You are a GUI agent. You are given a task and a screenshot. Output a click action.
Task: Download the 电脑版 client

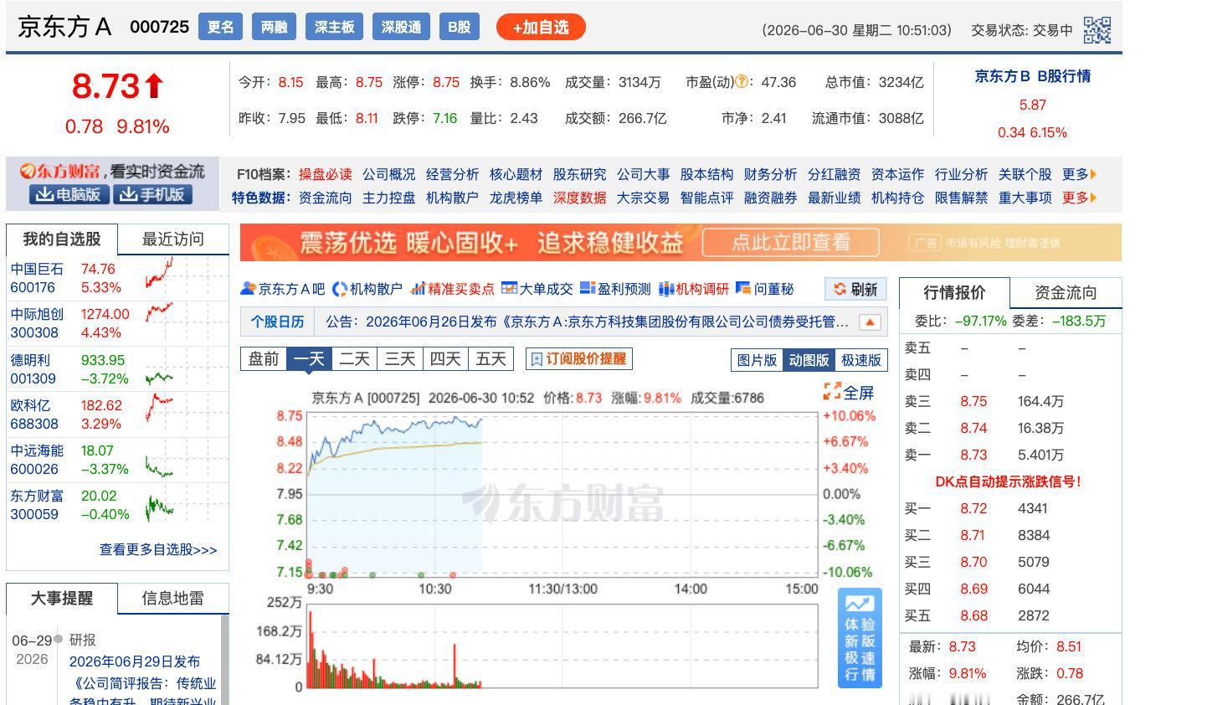click(69, 194)
